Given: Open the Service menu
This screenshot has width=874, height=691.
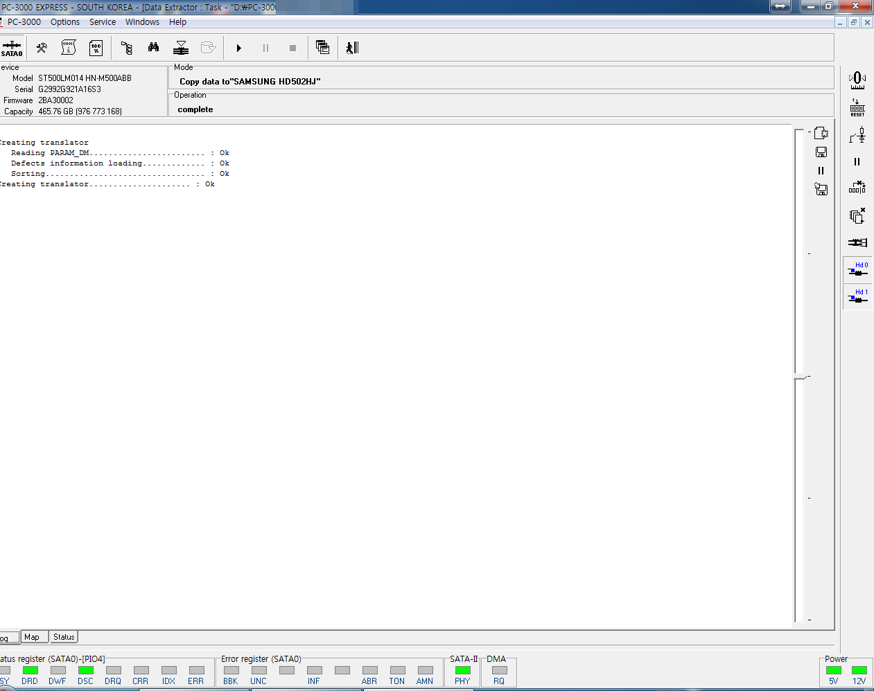Looking at the screenshot, I should [x=103, y=22].
